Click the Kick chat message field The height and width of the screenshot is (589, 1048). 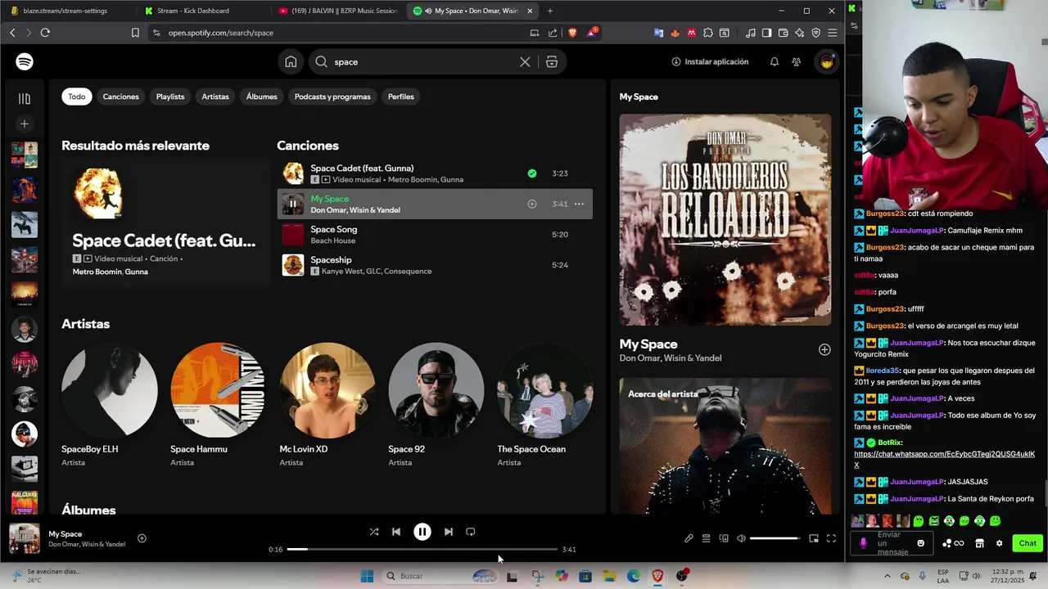coord(892,543)
